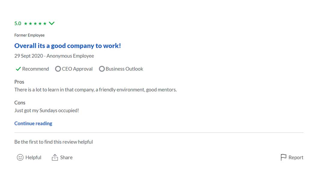Click the green Recommend checkmark icon
Viewport: 318px width, 182px height.
18,69
